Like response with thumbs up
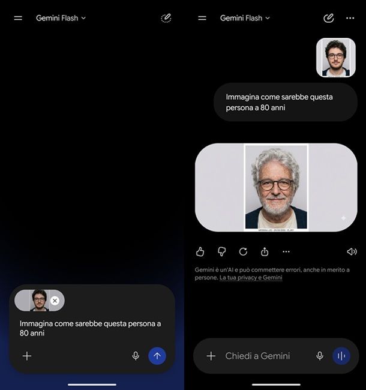The image size is (366, 390). pyautogui.click(x=200, y=252)
